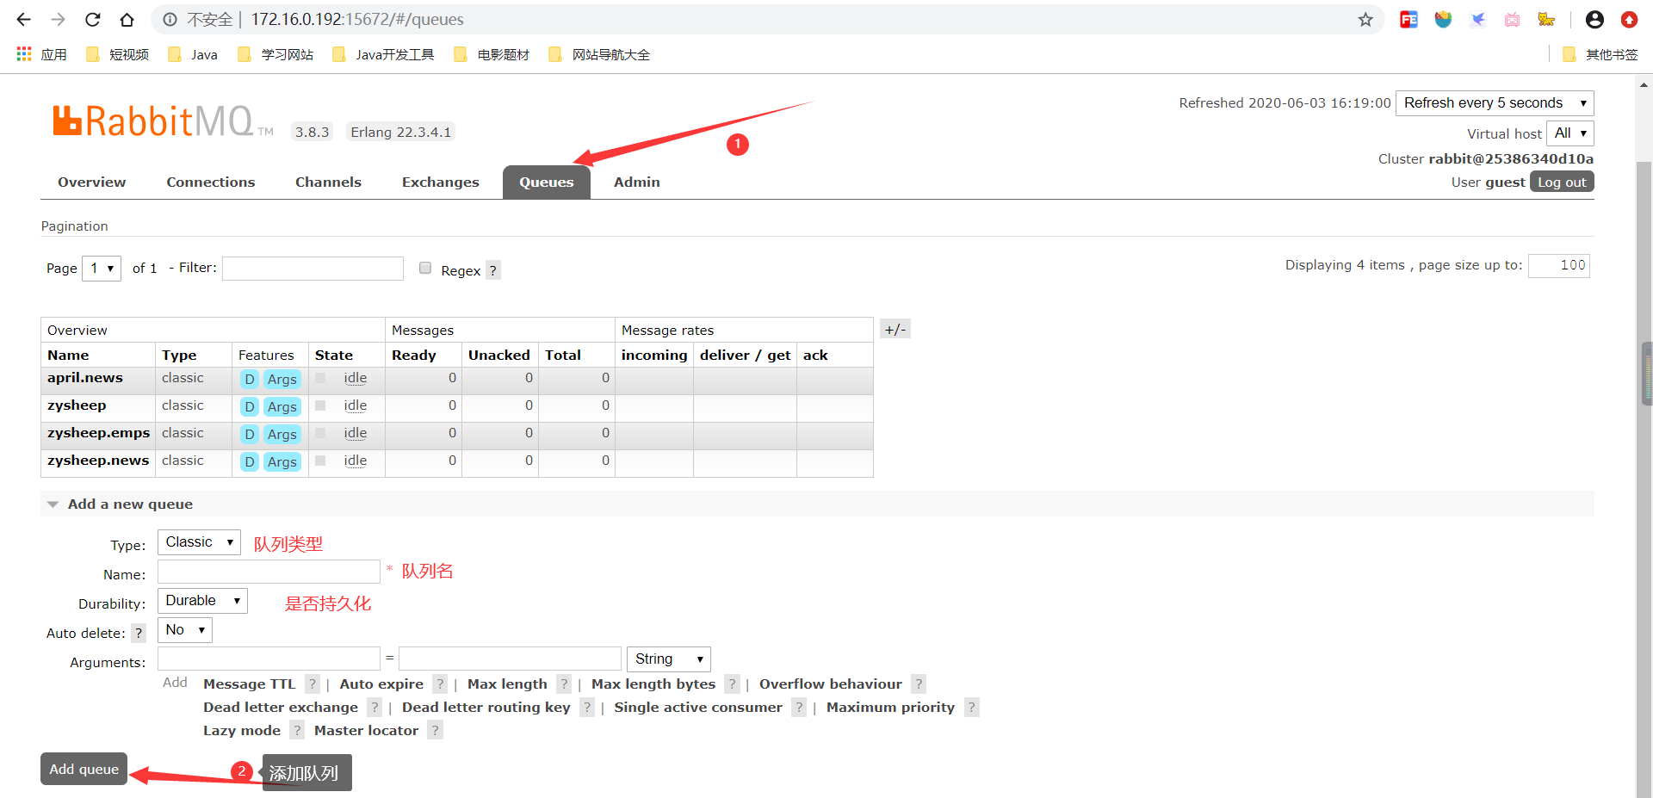Open the Java bookmarks folder
1653x798 pixels.
(x=193, y=54)
